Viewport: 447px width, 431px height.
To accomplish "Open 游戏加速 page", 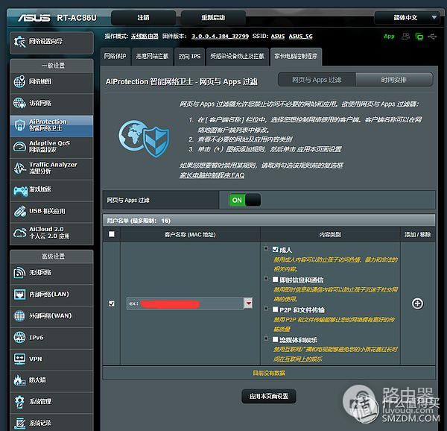I will tap(51, 190).
